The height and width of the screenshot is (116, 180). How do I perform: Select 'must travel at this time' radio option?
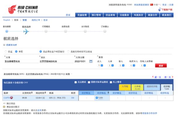pos(41,52)
